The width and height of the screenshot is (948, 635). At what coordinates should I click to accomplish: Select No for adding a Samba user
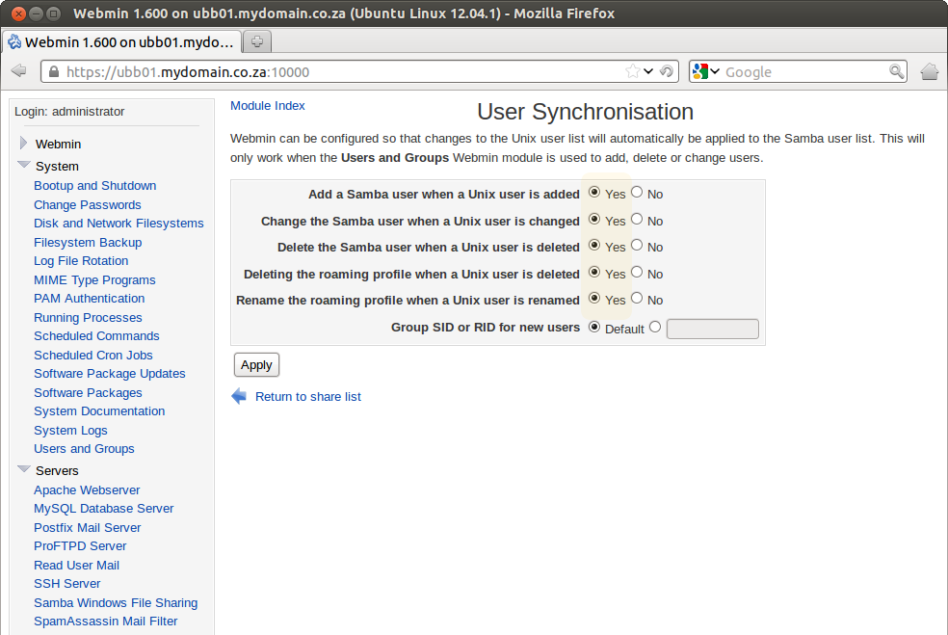point(637,193)
